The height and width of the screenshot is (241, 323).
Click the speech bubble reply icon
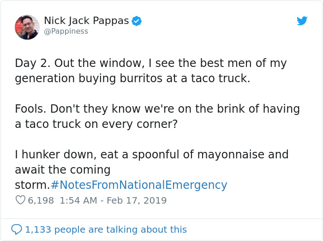point(17,229)
